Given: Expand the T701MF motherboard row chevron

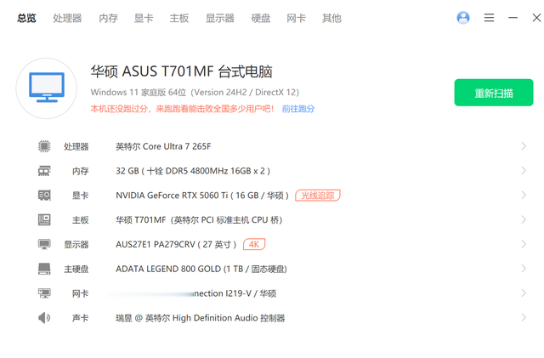Looking at the screenshot, I should [524, 219].
